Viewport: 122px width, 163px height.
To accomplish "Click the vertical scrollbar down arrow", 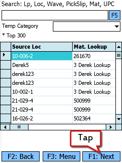I will pyautogui.click(x=119, y=119).
